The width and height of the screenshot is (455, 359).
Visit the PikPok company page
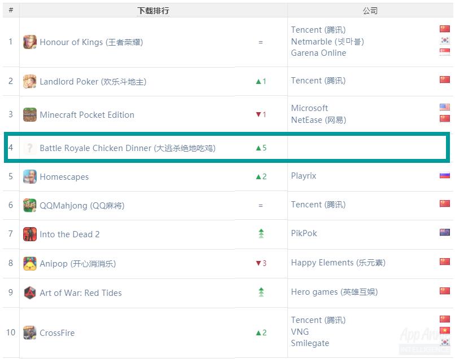tap(304, 233)
